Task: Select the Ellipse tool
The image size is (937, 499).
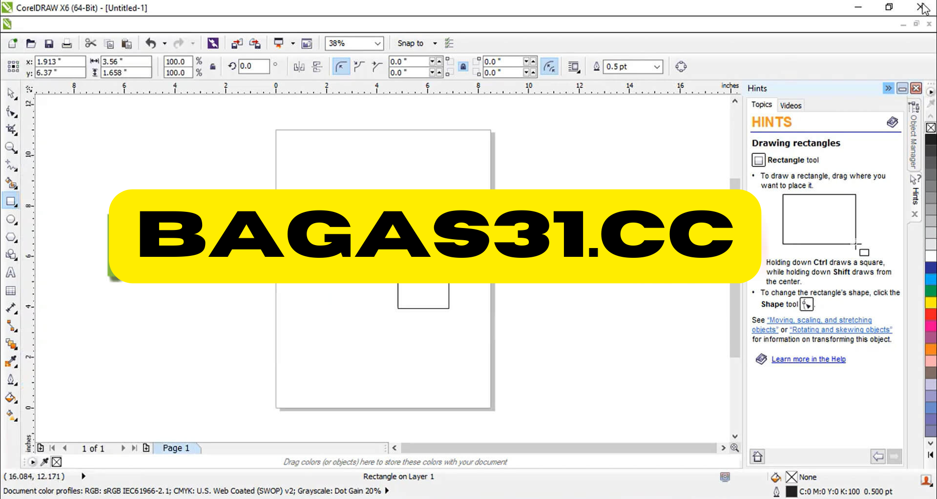Action: point(11,219)
